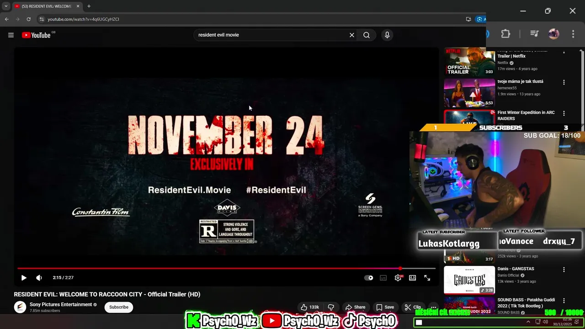
Task: Open Chrome profile avatar
Action: tap(553, 34)
